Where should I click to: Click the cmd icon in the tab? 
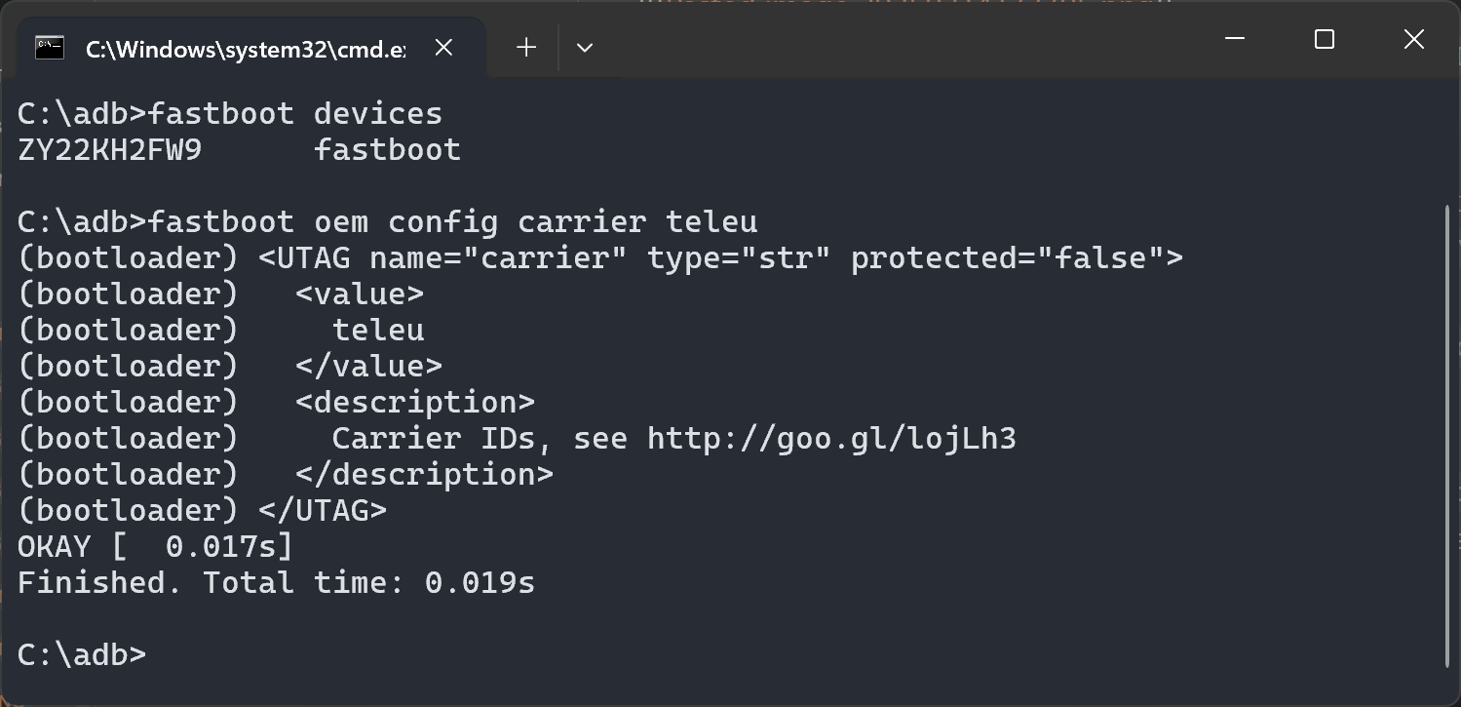click(50, 47)
